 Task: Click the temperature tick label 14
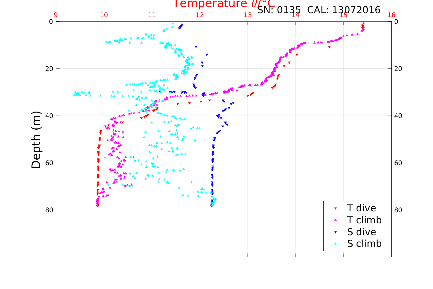295,15
